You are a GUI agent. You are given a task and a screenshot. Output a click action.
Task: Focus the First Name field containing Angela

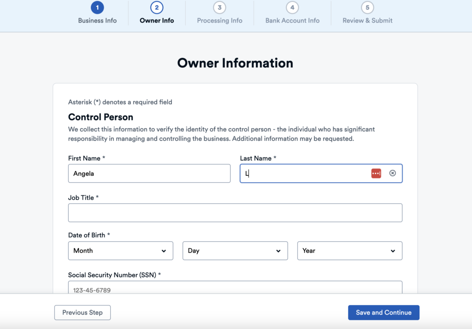click(149, 173)
